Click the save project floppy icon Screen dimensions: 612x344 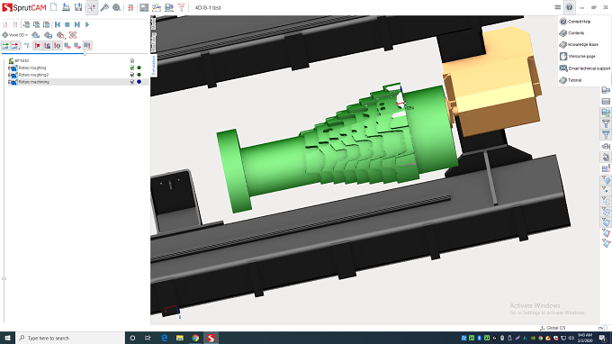(x=78, y=7)
